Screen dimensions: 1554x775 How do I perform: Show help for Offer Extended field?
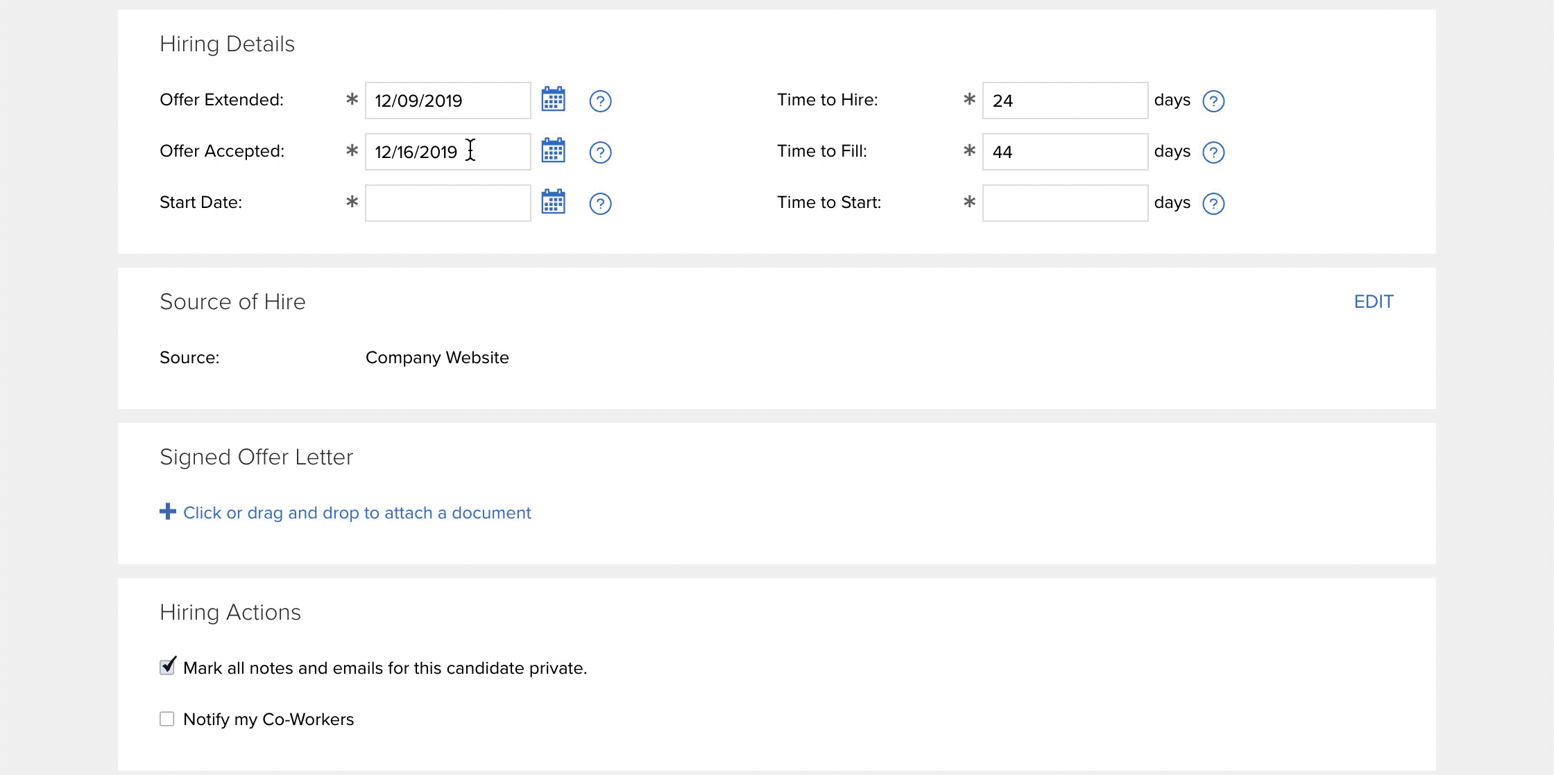tap(600, 101)
